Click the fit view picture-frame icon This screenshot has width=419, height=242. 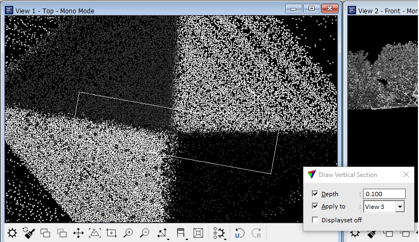pyautogui.click(x=95, y=233)
